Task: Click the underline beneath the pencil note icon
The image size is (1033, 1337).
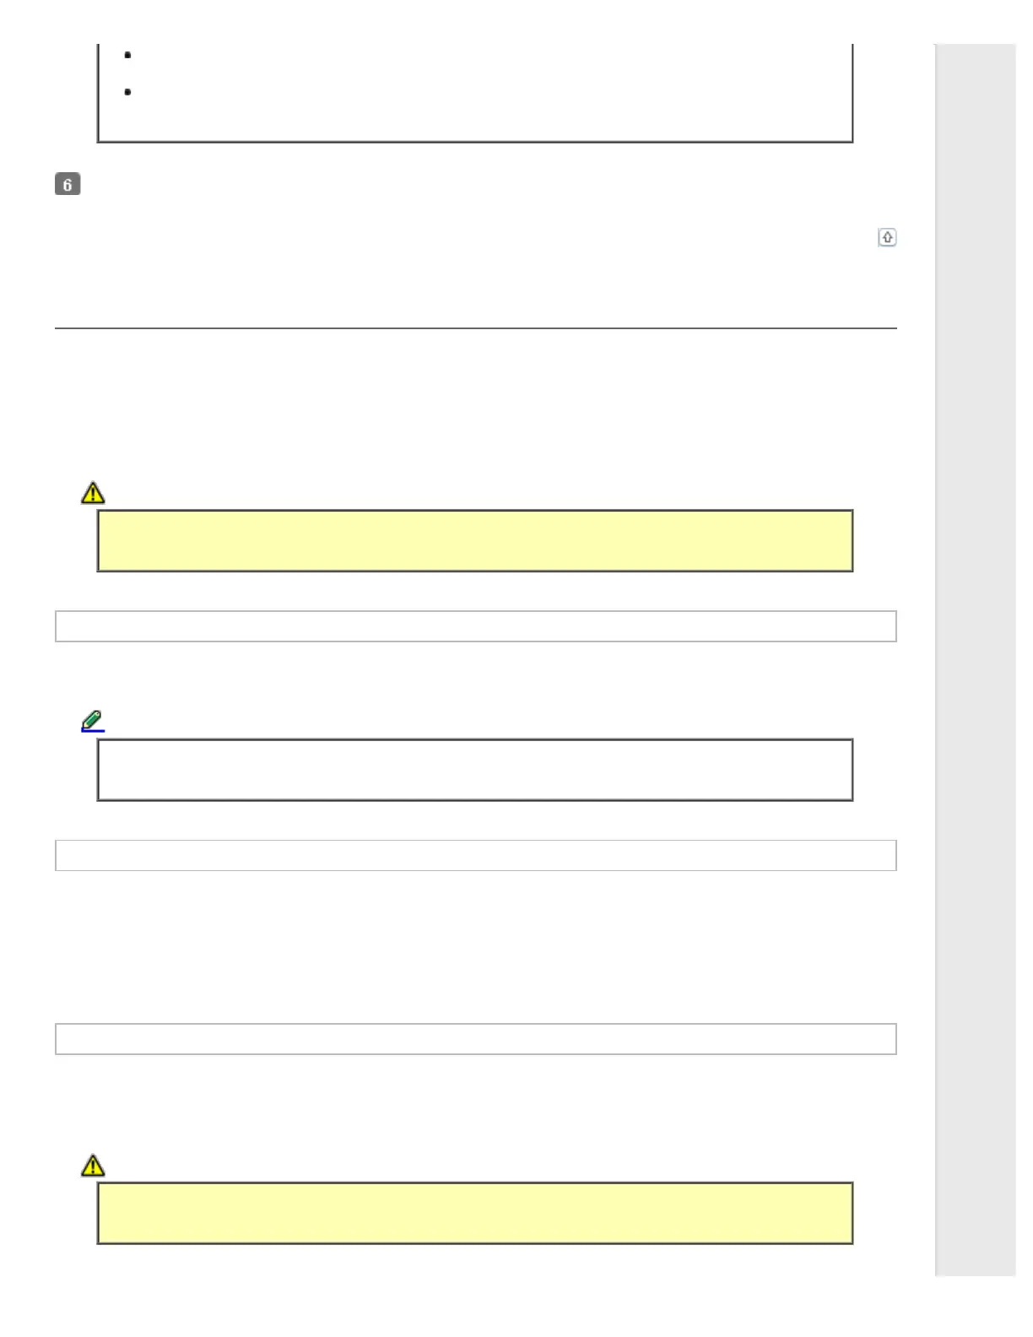Action: pos(93,730)
